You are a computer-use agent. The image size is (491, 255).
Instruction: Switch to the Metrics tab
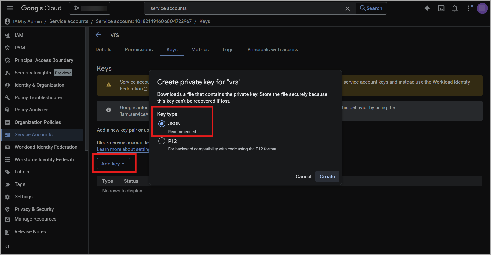pyautogui.click(x=200, y=50)
